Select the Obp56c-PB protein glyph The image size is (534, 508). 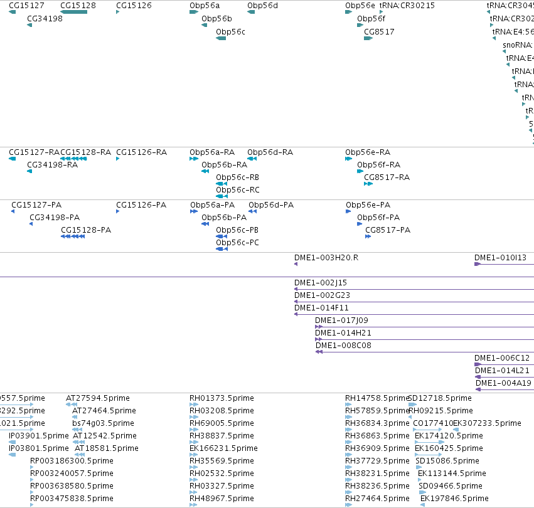click(x=222, y=236)
